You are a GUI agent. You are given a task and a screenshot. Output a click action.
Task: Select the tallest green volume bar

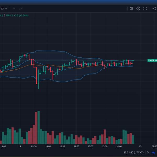(x=38, y=127)
